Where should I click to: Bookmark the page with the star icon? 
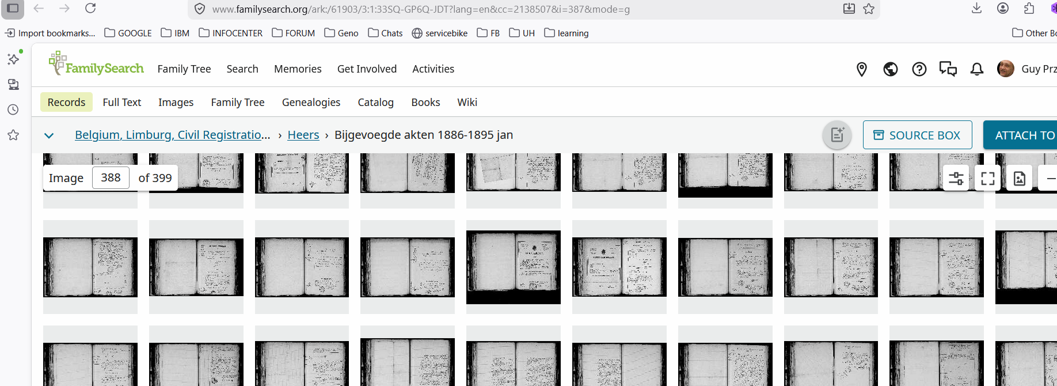pyautogui.click(x=869, y=9)
